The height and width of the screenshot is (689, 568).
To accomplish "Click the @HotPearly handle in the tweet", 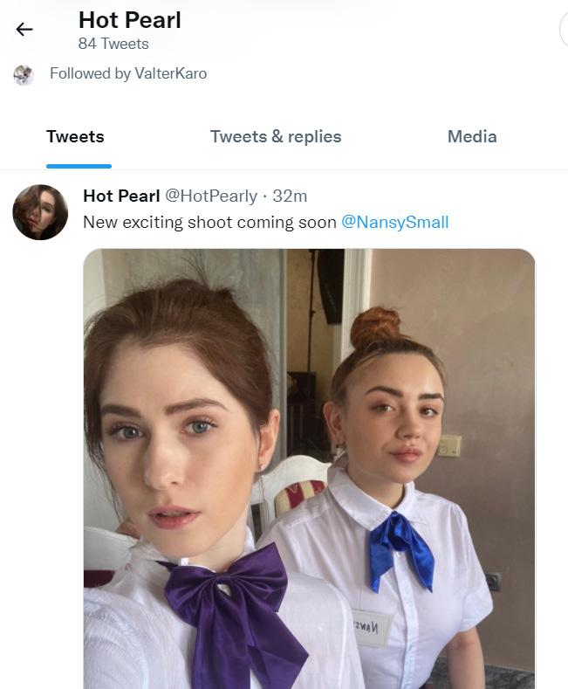I will click(x=212, y=196).
